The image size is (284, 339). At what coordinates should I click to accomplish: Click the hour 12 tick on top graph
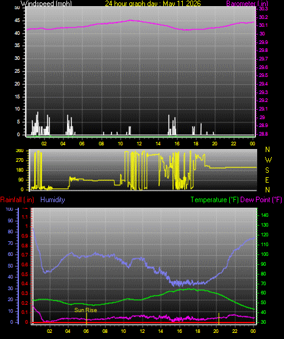tap(140, 144)
